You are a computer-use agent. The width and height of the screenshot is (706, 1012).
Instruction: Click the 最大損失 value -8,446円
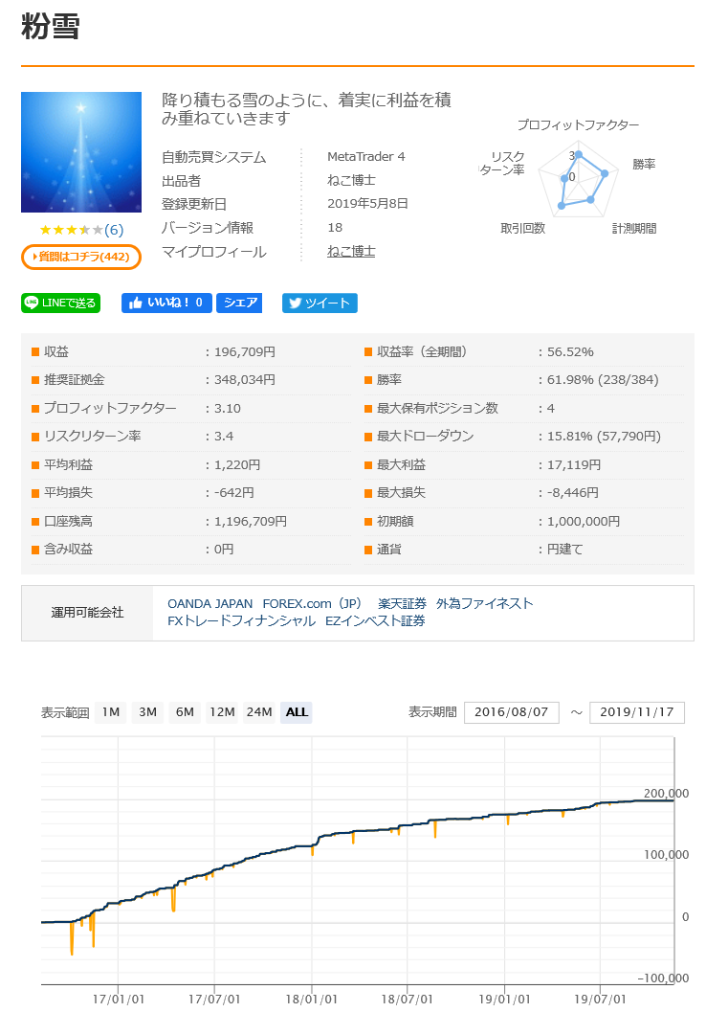point(572,492)
